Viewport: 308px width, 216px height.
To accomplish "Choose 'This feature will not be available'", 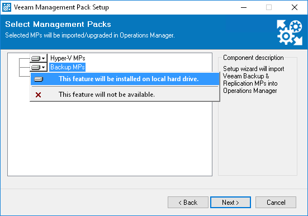I will (125, 95).
